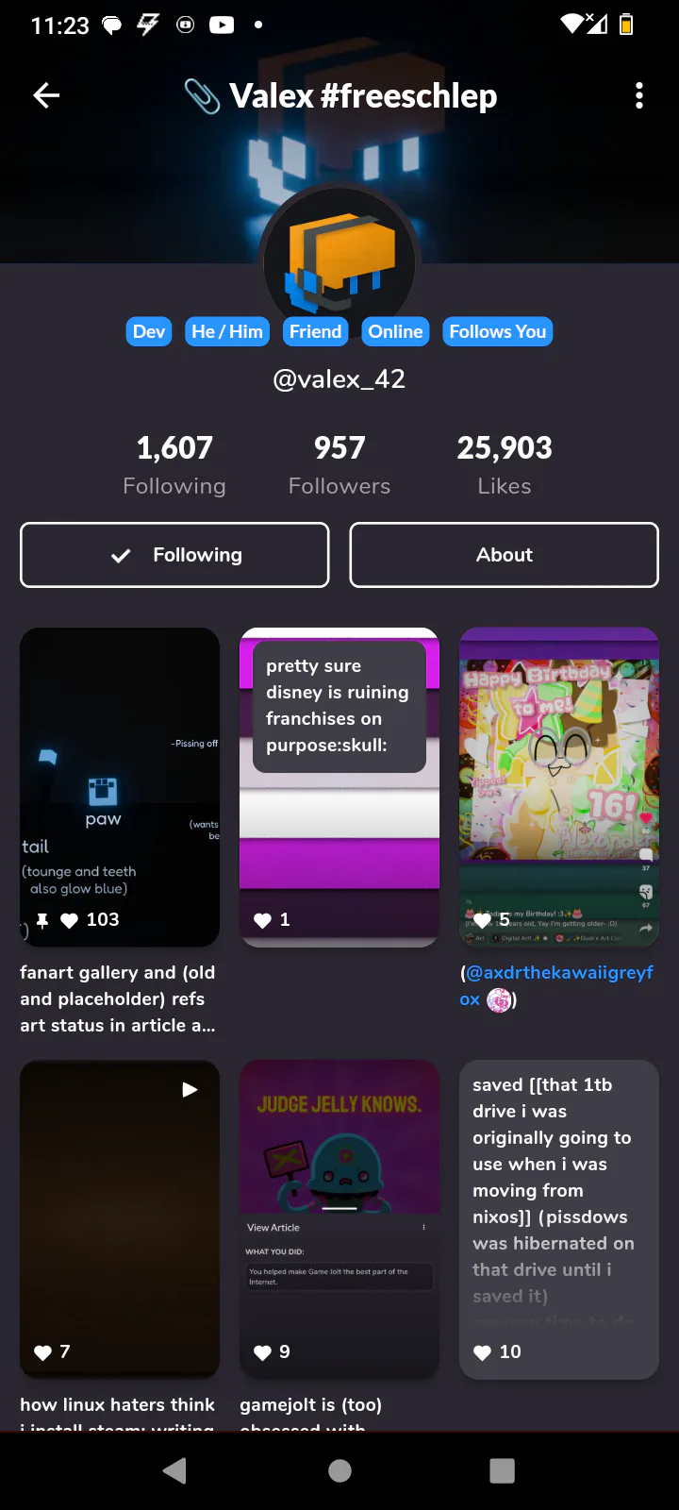The height and width of the screenshot is (1510, 679).
Task: Open the @axdrthekawaiigreyfox mention link
Action: [556, 985]
